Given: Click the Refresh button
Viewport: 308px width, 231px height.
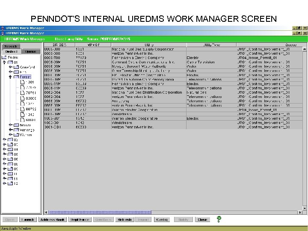Looking at the screenshot, I should pyautogui.click(x=125, y=219).
